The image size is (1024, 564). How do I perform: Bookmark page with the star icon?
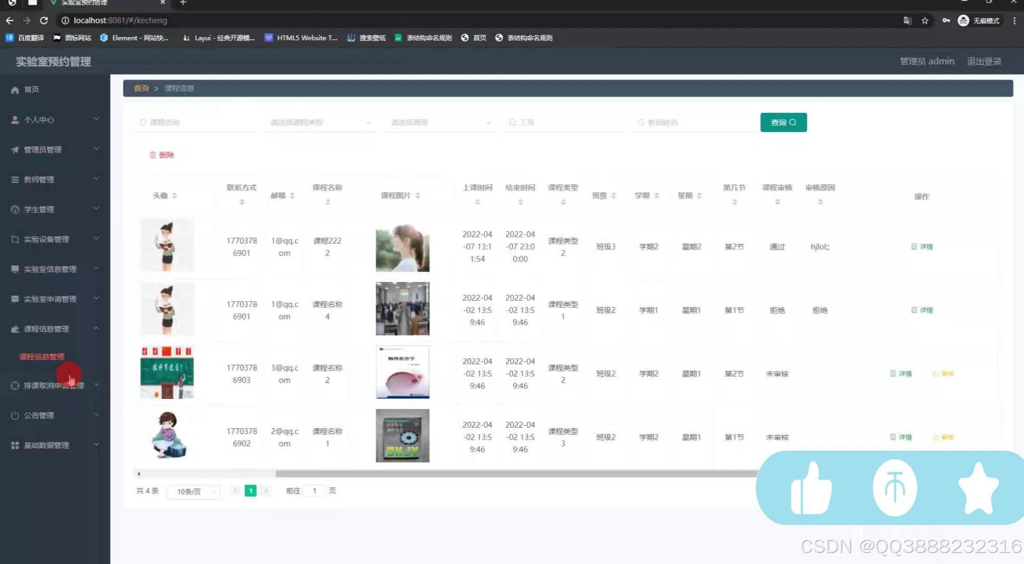[925, 20]
